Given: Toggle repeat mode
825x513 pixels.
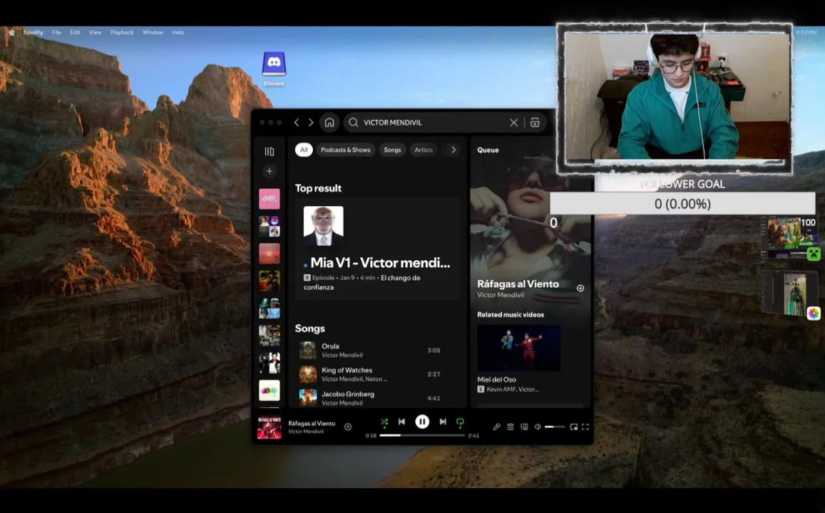Looking at the screenshot, I should 460,422.
